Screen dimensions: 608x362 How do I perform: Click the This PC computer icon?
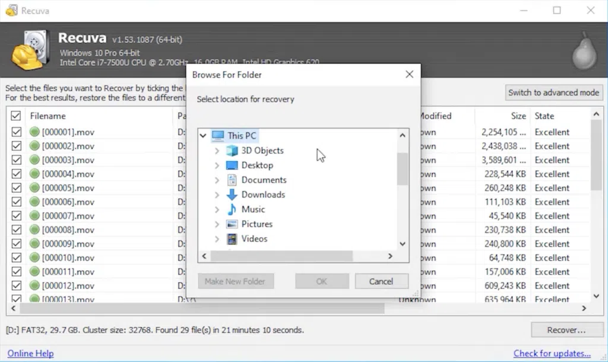click(218, 136)
